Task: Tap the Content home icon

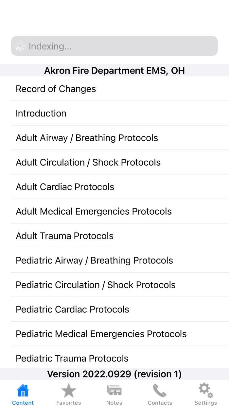Action: coord(22,390)
